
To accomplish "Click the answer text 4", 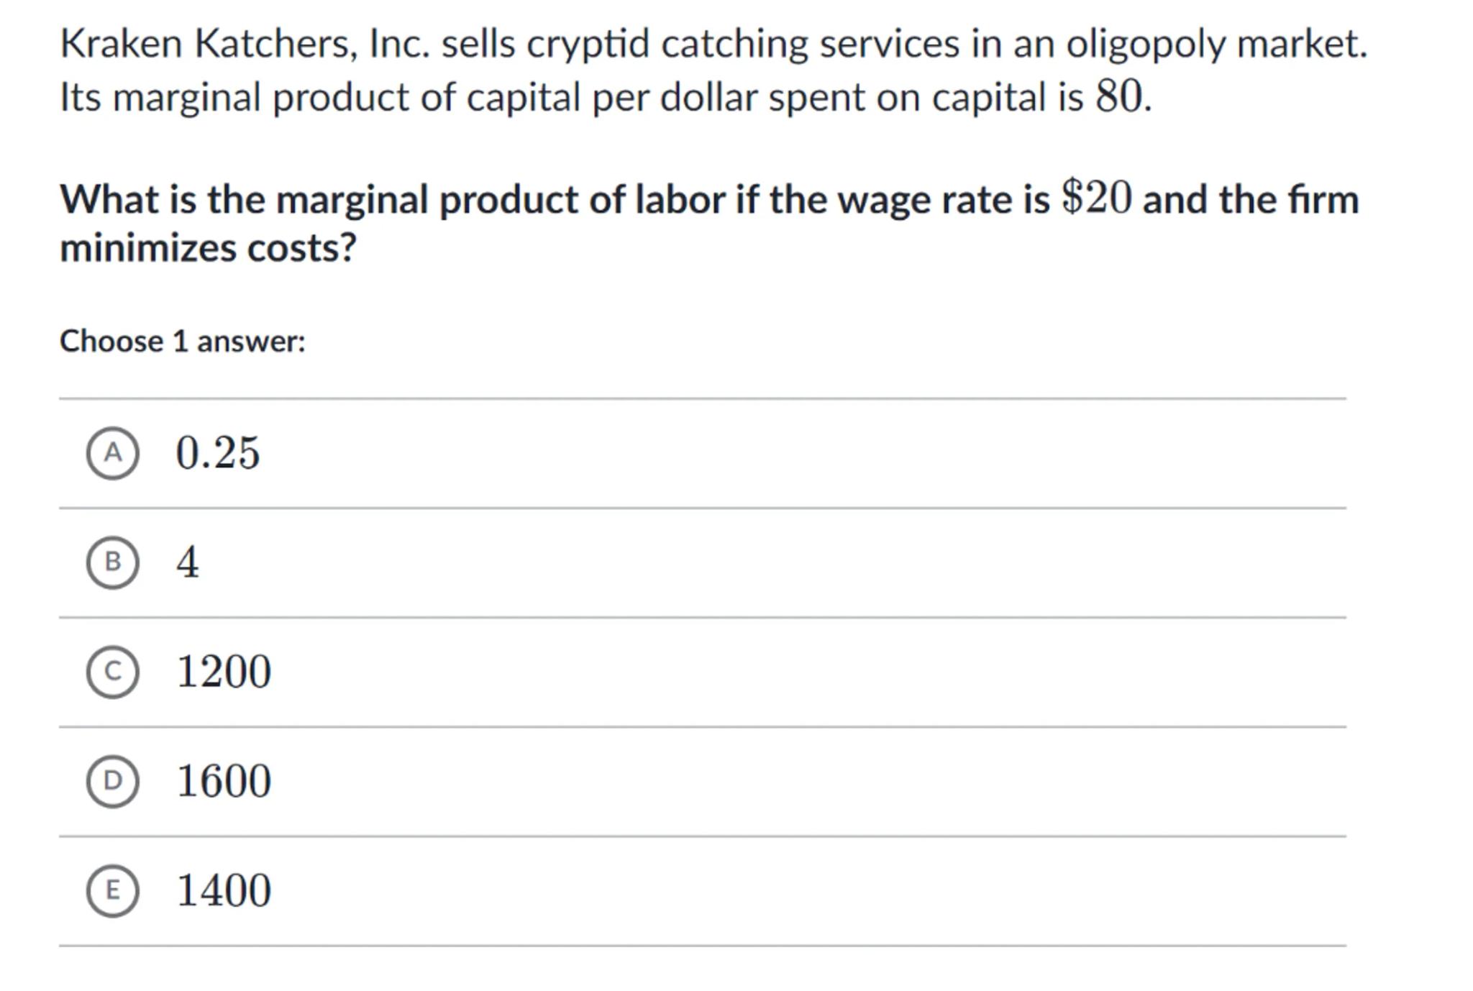I will point(188,562).
